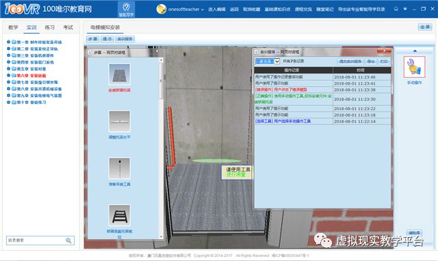Click the red [错误操作] record row
The height and width of the screenshot is (261, 438).
(x=322, y=90)
